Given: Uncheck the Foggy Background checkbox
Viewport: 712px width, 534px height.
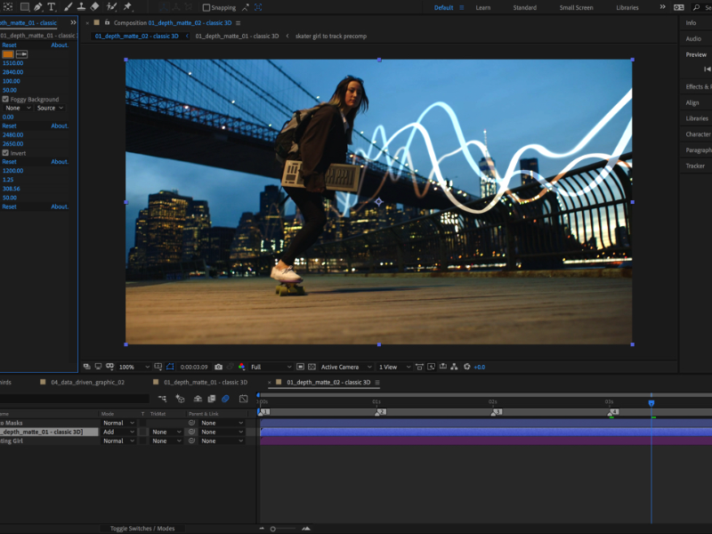Looking at the screenshot, I should (5, 100).
